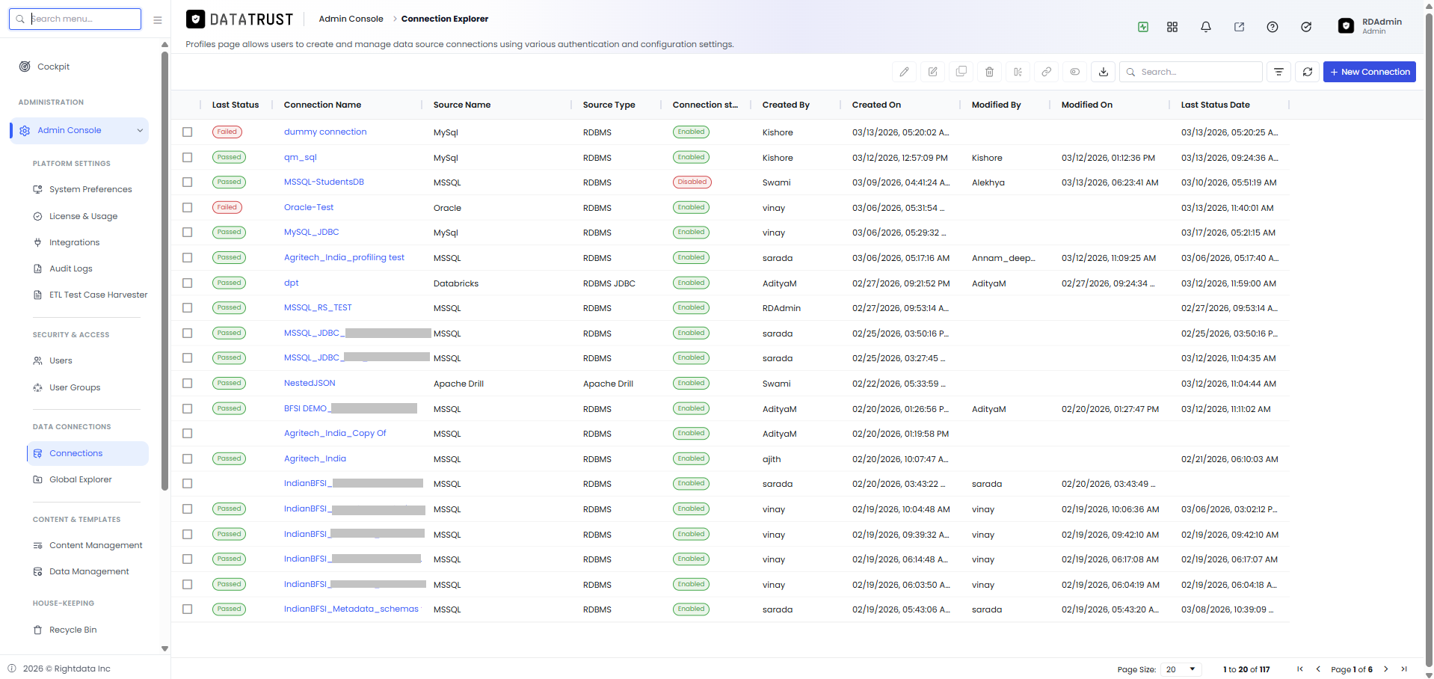Sort by Modified On column header

pos(1087,105)
